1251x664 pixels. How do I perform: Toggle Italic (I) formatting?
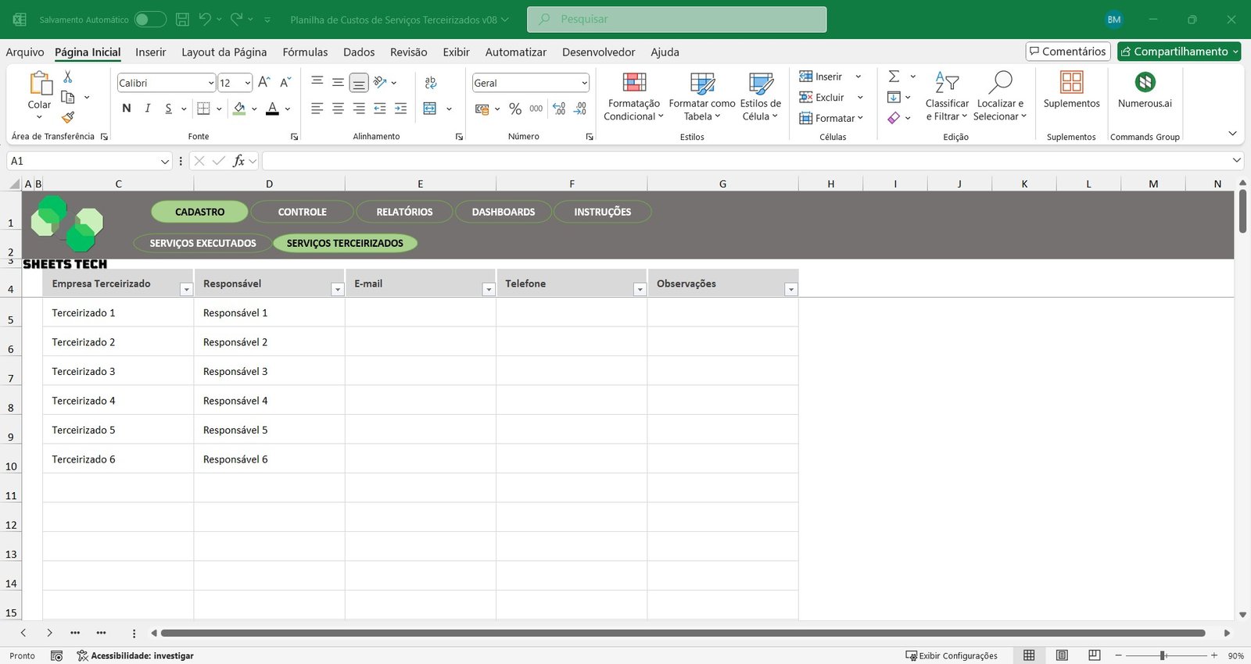coord(148,109)
